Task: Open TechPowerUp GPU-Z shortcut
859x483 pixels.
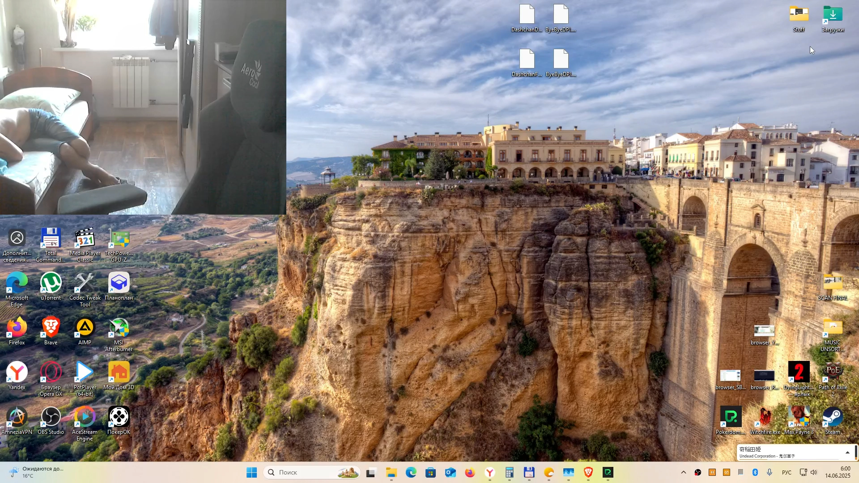Action: [119, 245]
